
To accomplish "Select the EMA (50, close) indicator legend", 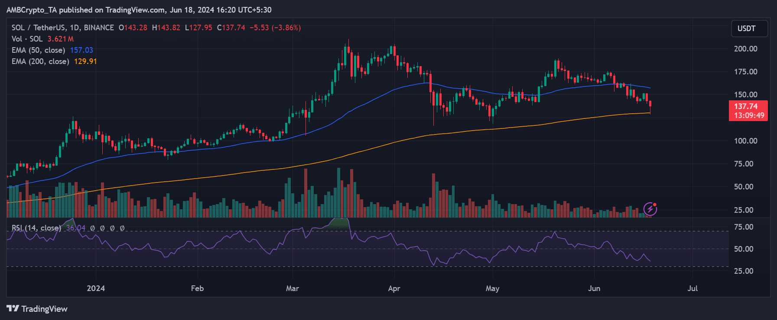I will click(x=39, y=50).
